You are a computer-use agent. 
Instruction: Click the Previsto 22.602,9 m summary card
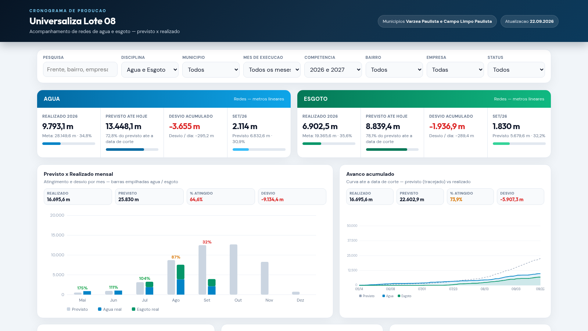(420, 196)
